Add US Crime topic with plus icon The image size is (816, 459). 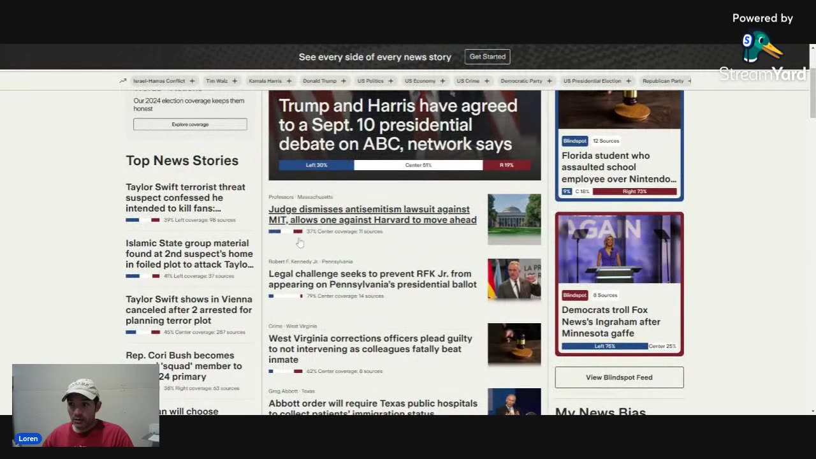click(486, 81)
